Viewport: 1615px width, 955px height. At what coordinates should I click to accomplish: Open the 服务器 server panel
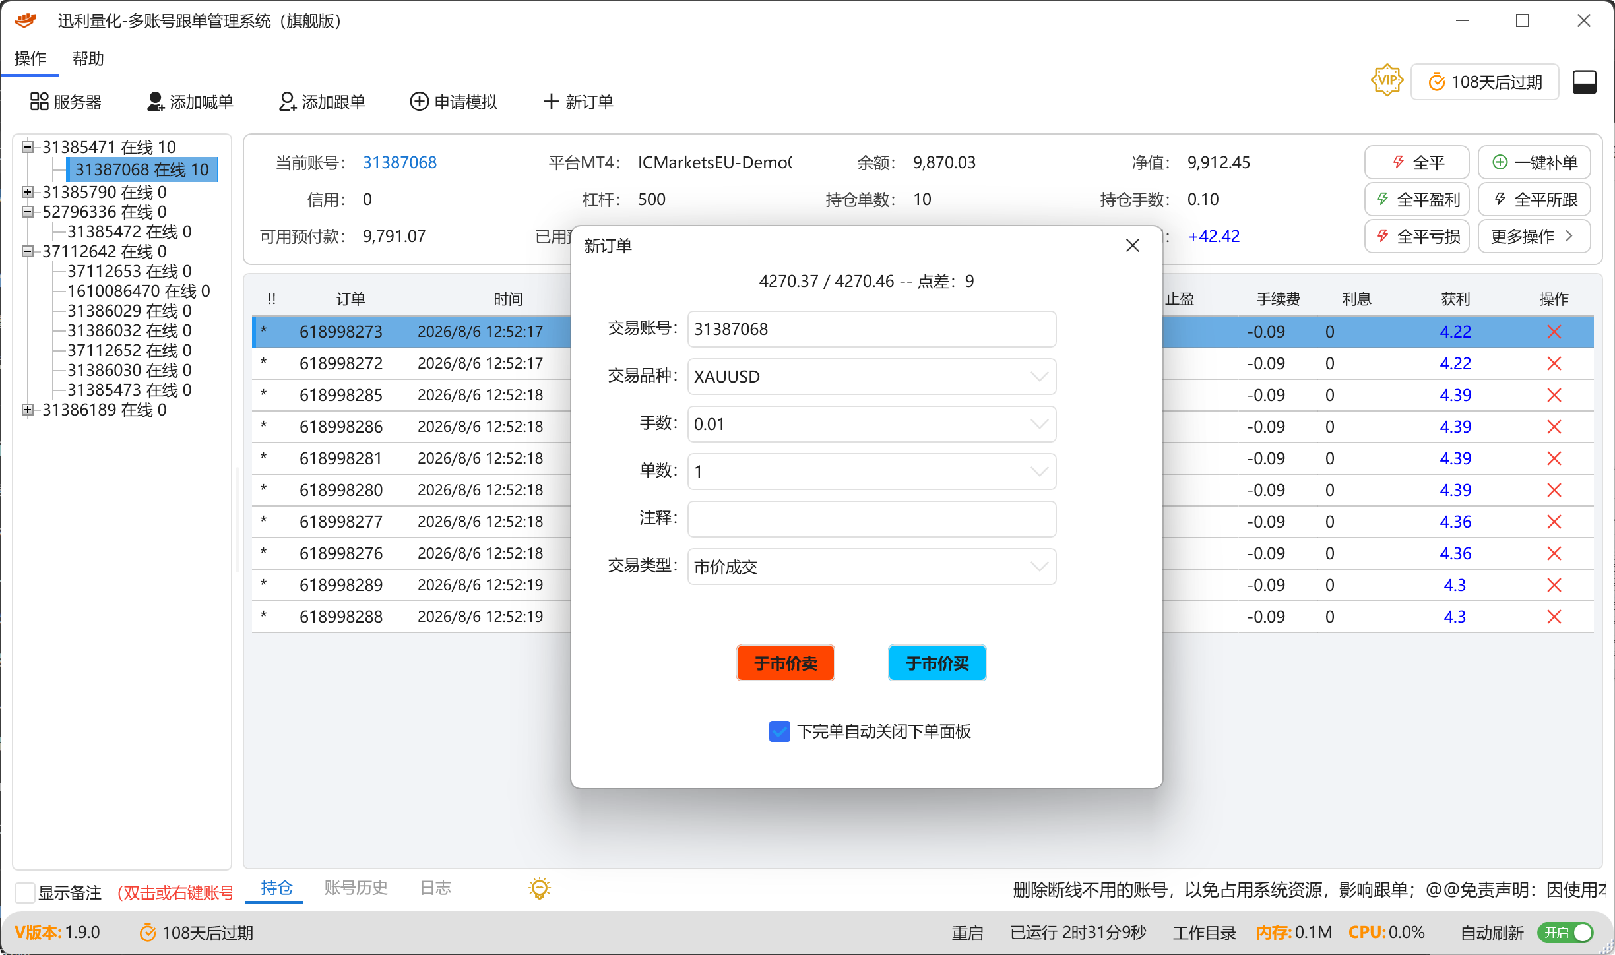[65, 102]
